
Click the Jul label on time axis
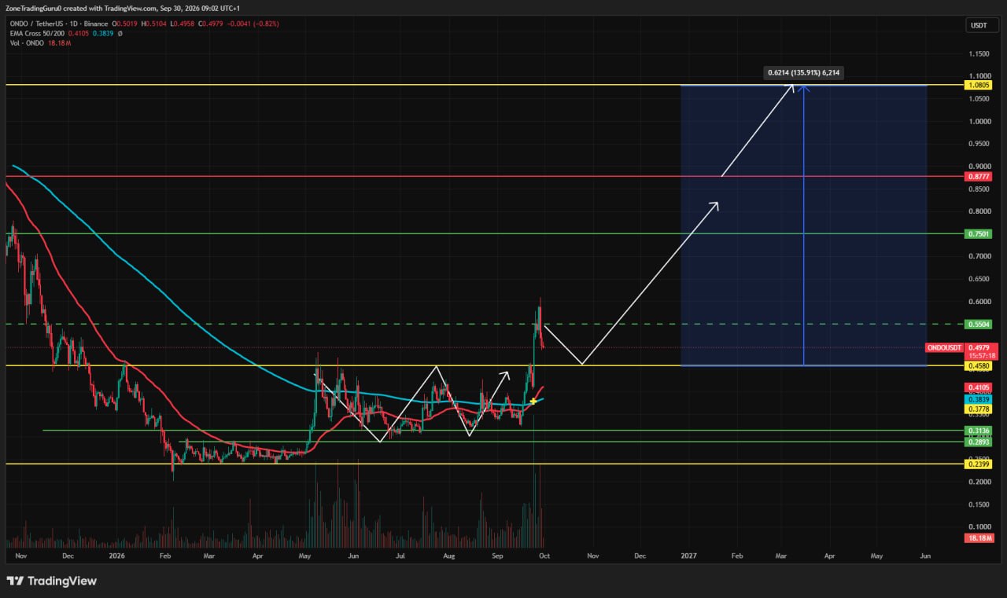coord(401,556)
